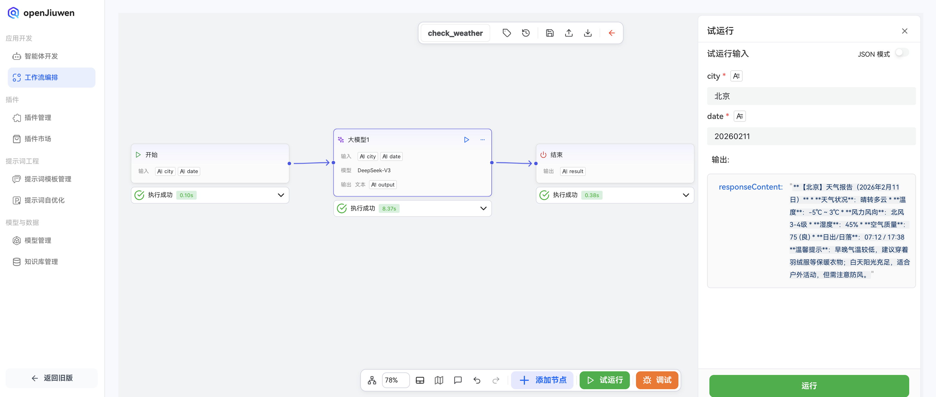Toggle JSON 模式 switch
This screenshot has height=397, width=936.
pyautogui.click(x=901, y=53)
